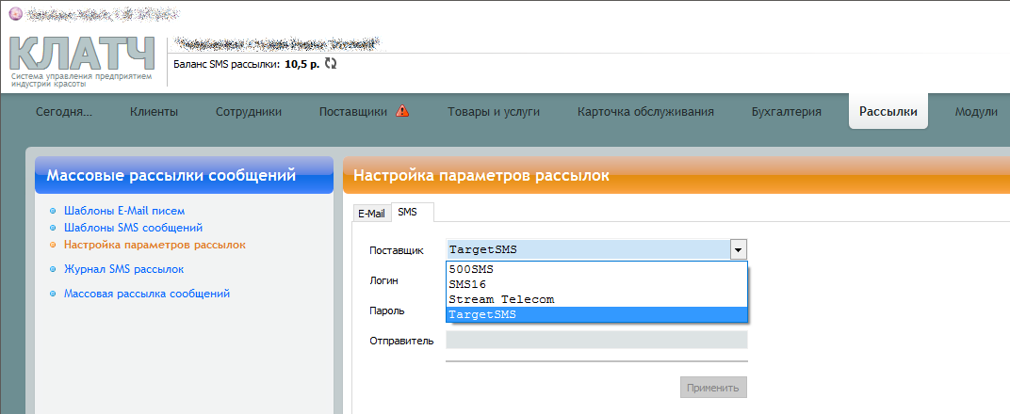Image resolution: width=1010 pixels, height=414 pixels.
Task: Go to the Бухгалтерия tab
Action: point(787,112)
